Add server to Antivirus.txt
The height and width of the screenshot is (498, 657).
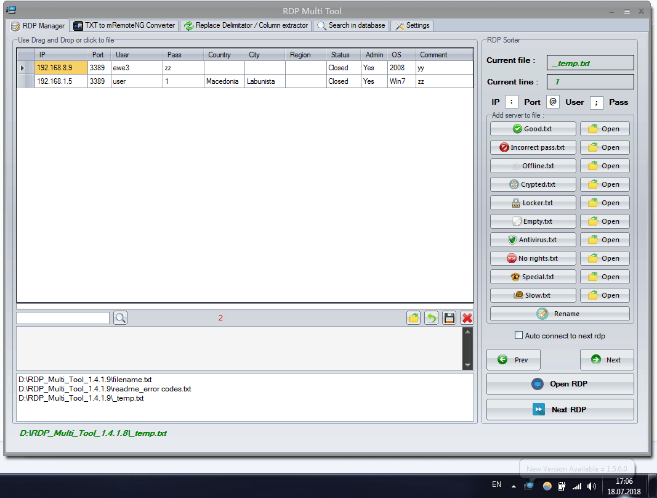tap(533, 240)
